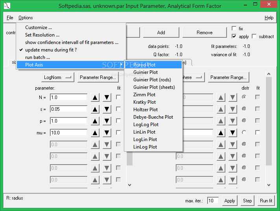Switch to LinLin Plot

(153, 132)
